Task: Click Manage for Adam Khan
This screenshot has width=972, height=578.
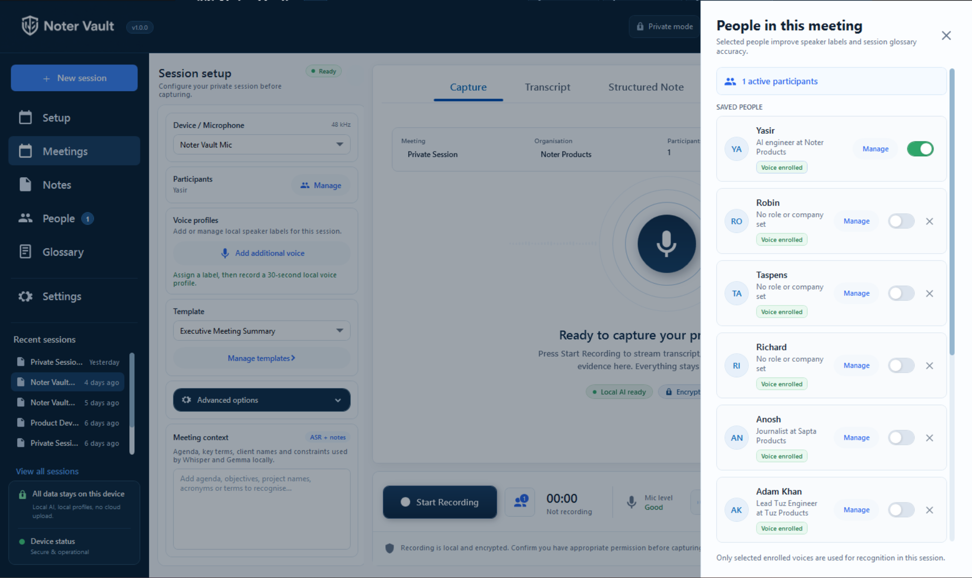Action: (x=856, y=510)
